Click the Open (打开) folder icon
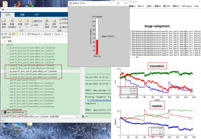Image resolution: width=201 pixels, height=139 pixels. pos(27,21)
